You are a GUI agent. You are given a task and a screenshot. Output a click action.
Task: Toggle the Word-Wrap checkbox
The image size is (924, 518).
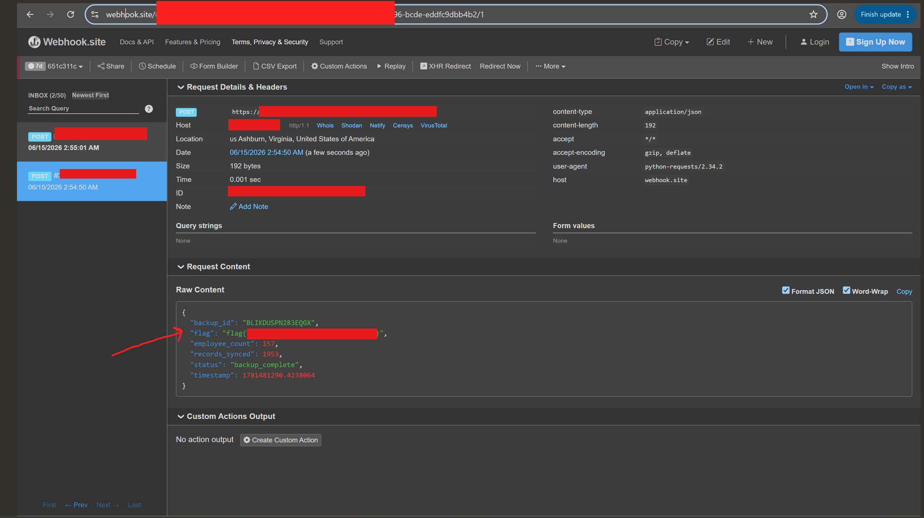tap(846, 290)
